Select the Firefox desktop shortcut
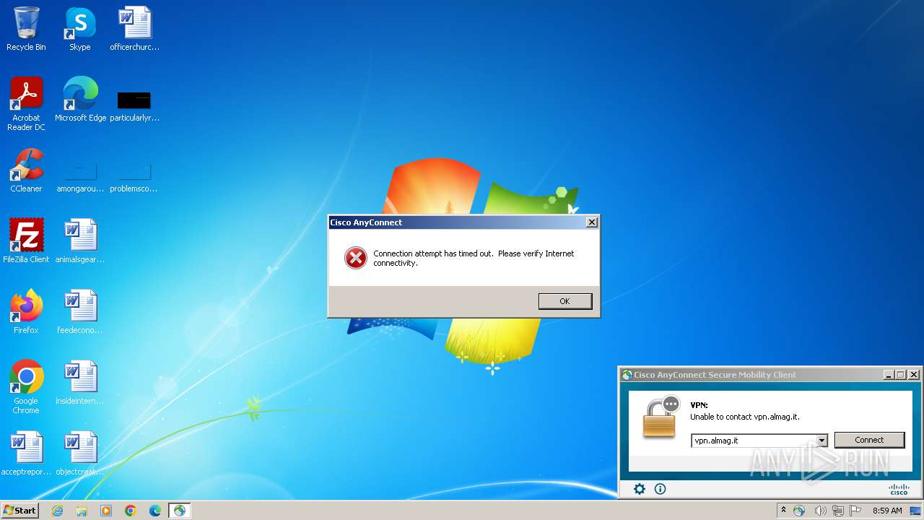Image resolution: width=924 pixels, height=520 pixels. 26,312
